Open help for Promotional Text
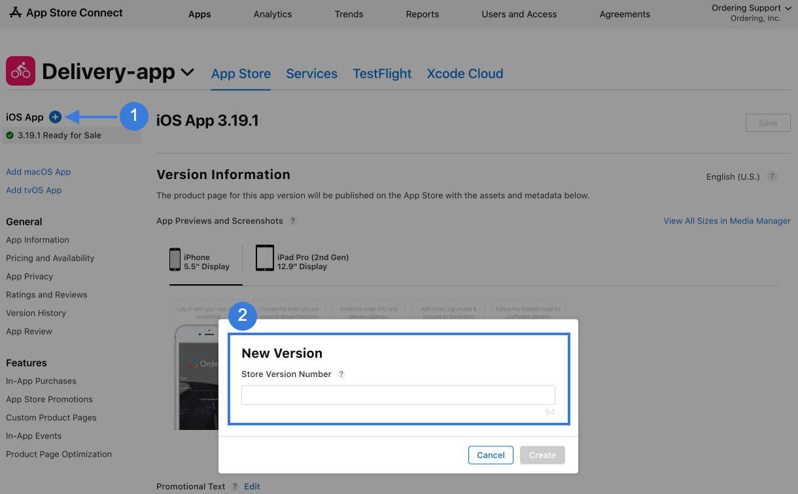The height and width of the screenshot is (494, 798). tap(235, 487)
